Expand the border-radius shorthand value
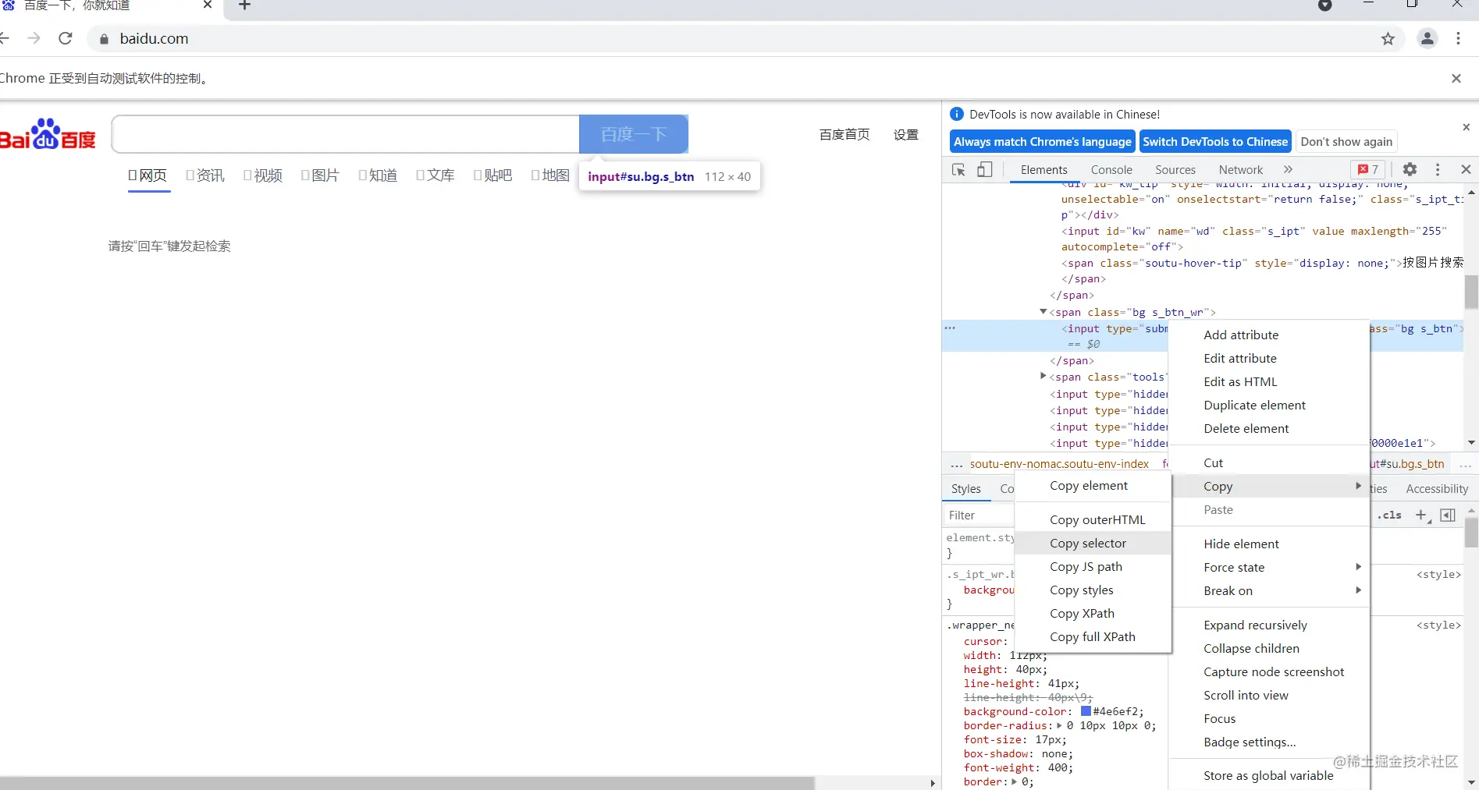The image size is (1479, 790). 1059,725
